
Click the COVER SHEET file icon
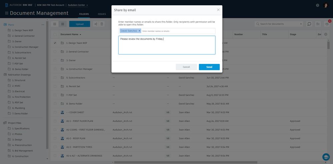click(x=62, y=112)
